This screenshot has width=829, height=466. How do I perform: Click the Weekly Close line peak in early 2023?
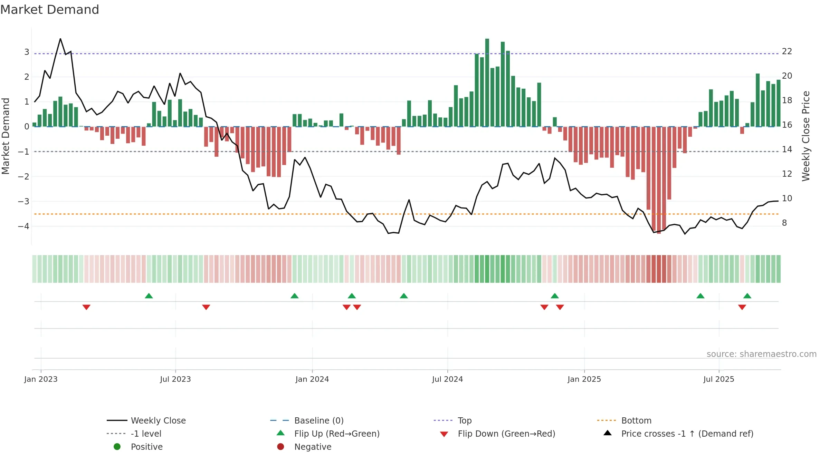(60, 39)
